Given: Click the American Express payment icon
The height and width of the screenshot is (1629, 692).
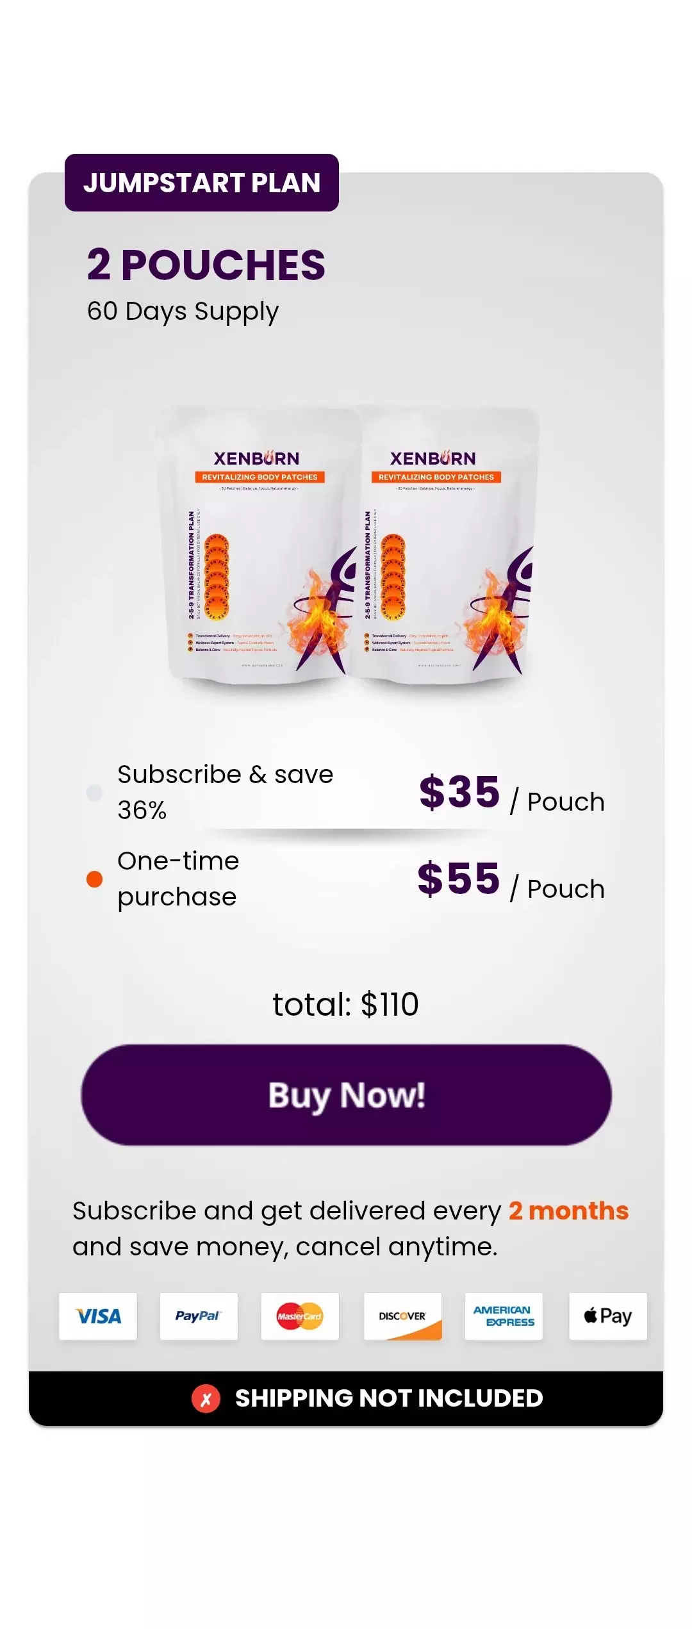Looking at the screenshot, I should tap(504, 1316).
